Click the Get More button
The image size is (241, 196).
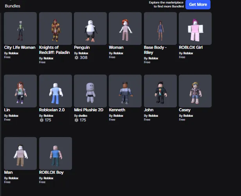[x=198, y=4]
